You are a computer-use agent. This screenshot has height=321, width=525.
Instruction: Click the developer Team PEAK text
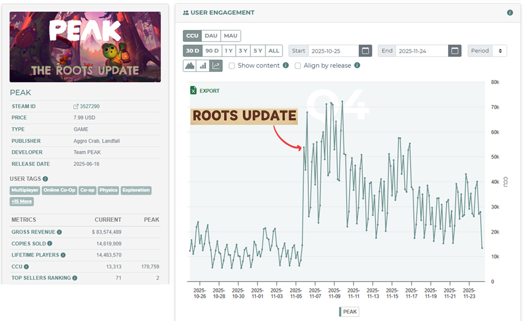click(x=88, y=152)
